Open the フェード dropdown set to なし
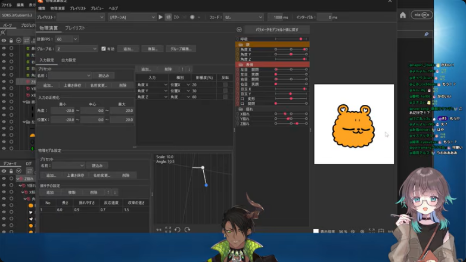 point(243,17)
